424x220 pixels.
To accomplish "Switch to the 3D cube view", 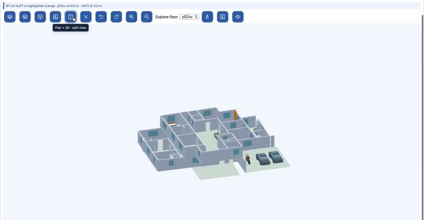I will click(x=40, y=17).
